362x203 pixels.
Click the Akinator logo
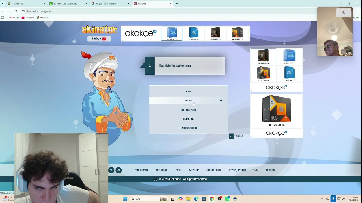pos(99,29)
